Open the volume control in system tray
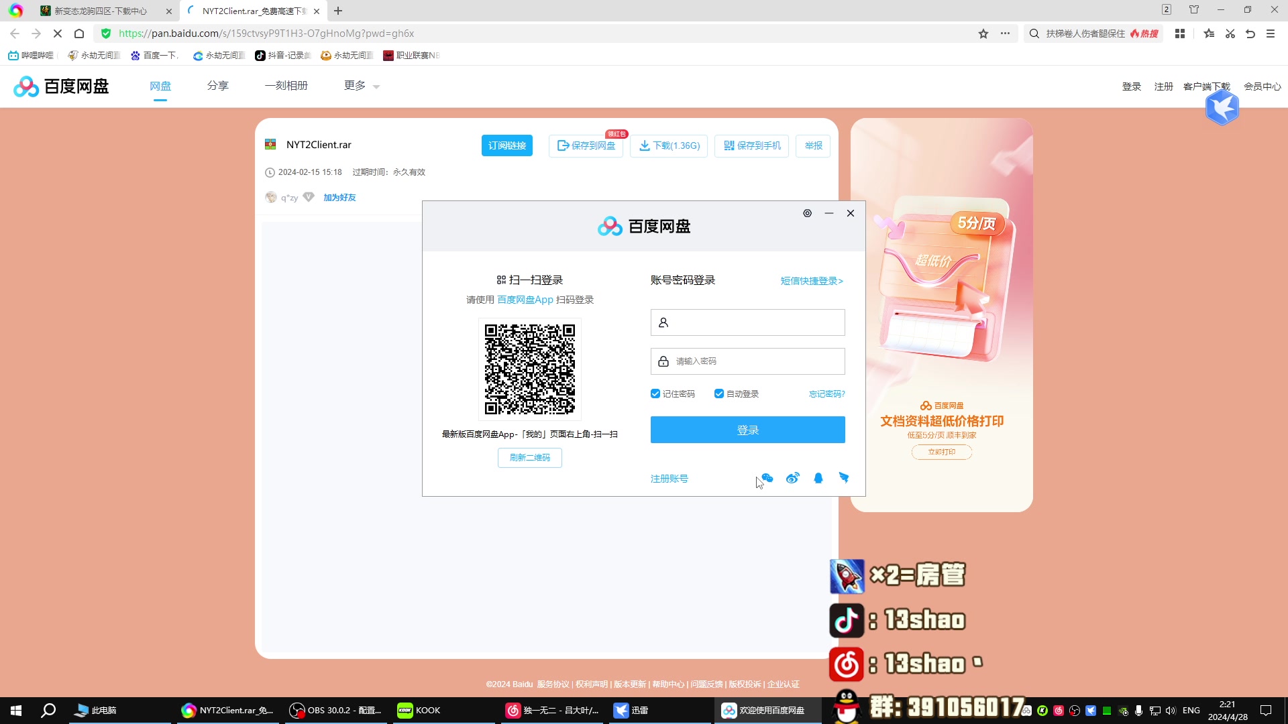This screenshot has height=724, width=1288. coord(1171,711)
